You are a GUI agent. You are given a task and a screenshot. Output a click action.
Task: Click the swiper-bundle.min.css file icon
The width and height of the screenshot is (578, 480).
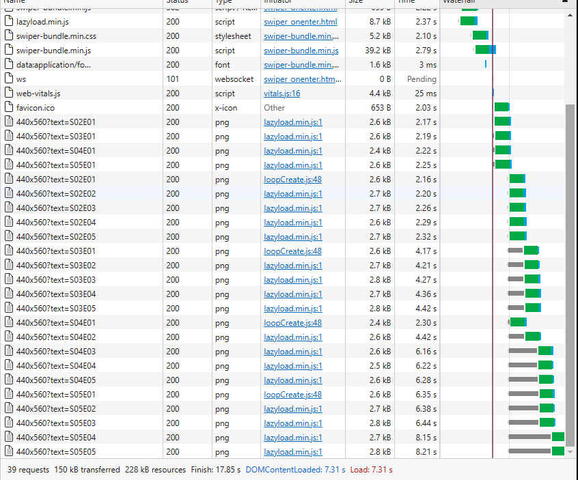[x=9, y=36]
